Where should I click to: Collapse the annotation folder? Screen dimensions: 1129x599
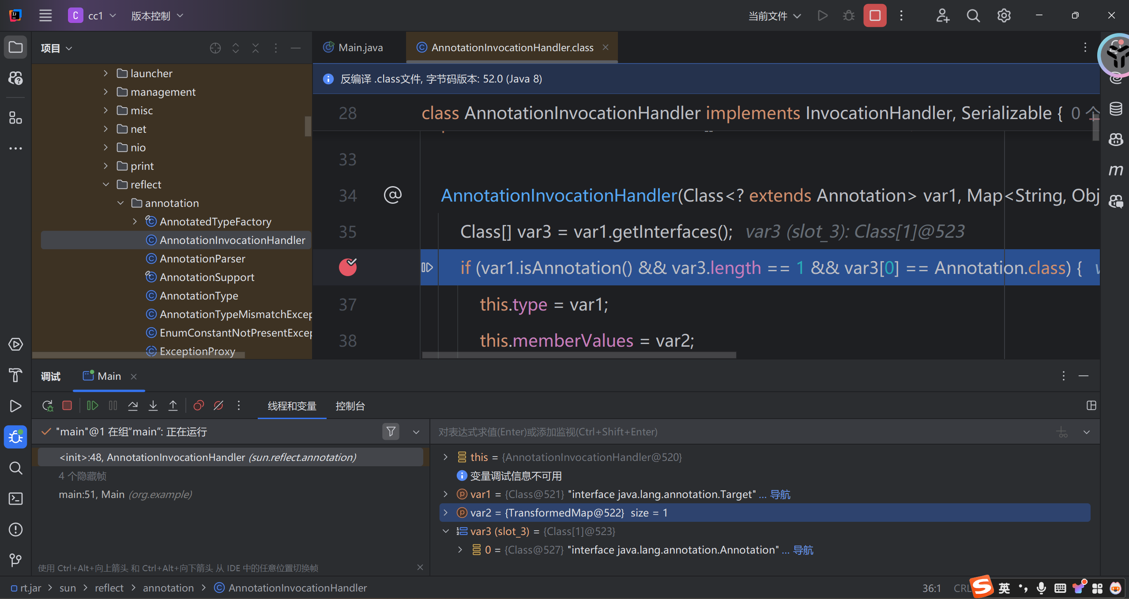click(120, 203)
